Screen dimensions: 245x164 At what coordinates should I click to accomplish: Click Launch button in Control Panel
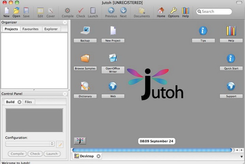[x=52, y=154]
